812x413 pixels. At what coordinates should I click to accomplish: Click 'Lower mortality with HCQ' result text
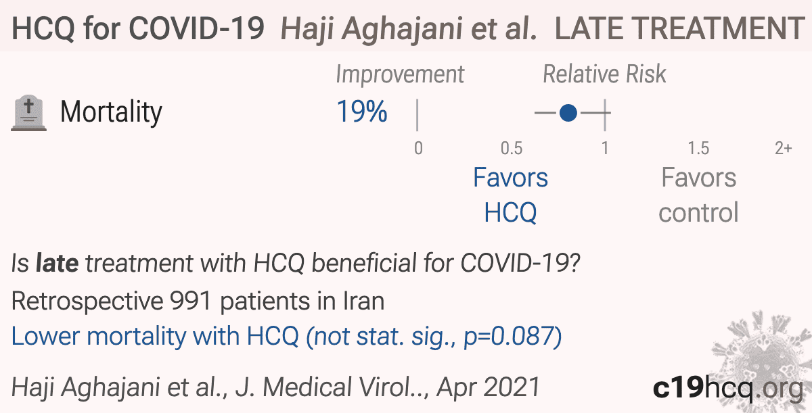tap(155, 337)
